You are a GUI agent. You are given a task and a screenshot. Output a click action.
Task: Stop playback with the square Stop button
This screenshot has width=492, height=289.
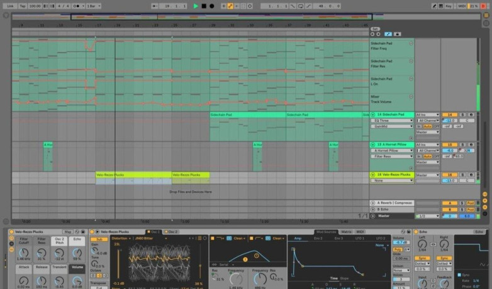tap(204, 6)
